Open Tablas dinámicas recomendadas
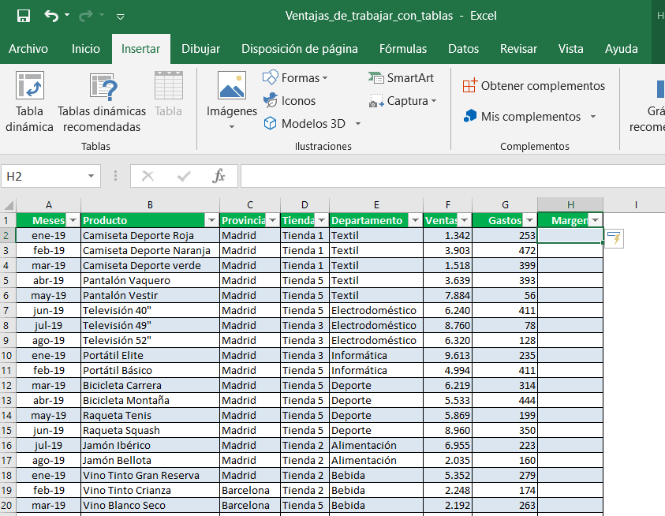This screenshot has width=665, height=516. (x=102, y=102)
